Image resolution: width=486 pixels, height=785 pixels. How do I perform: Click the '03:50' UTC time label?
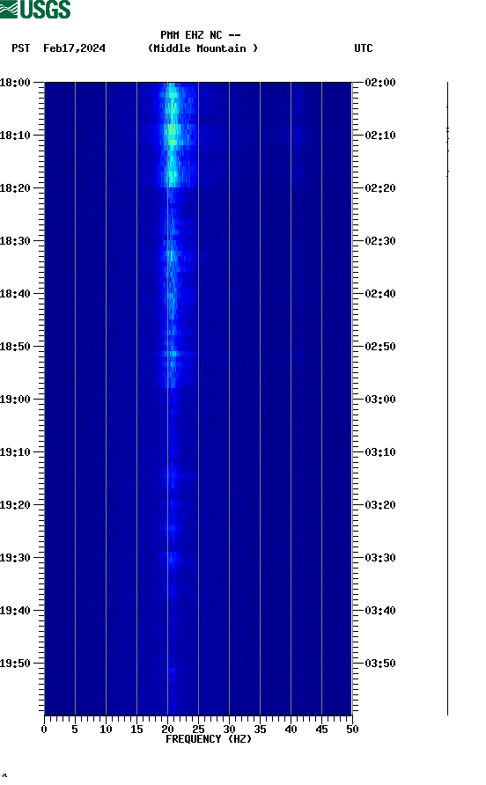pos(380,664)
